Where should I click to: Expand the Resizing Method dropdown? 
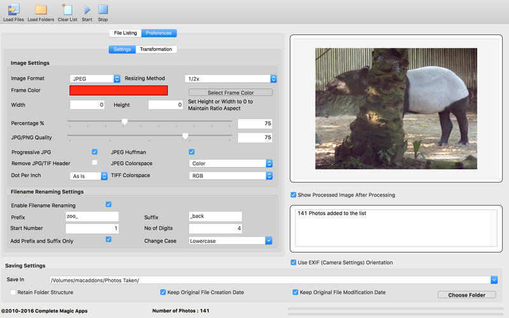coord(230,79)
